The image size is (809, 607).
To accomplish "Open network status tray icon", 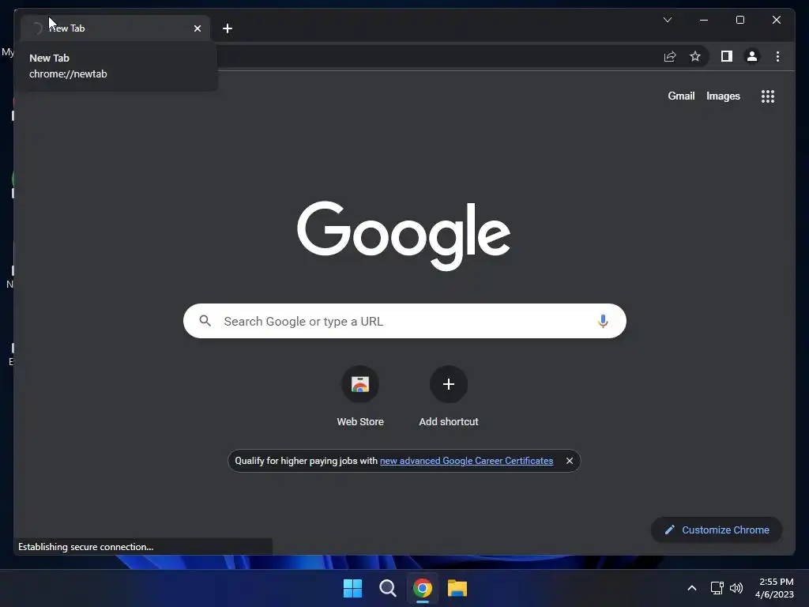I will pyautogui.click(x=717, y=588).
